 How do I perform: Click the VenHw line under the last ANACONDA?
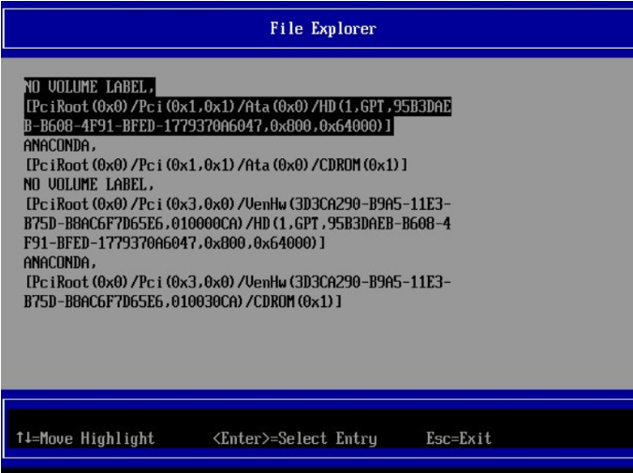238,282
